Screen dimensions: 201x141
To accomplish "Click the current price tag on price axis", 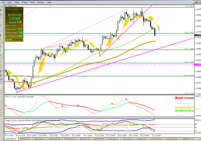I will coord(198,35).
